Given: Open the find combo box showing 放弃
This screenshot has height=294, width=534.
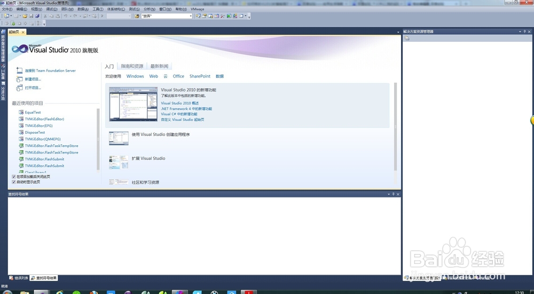Looking at the screenshot, I should click(x=167, y=16).
